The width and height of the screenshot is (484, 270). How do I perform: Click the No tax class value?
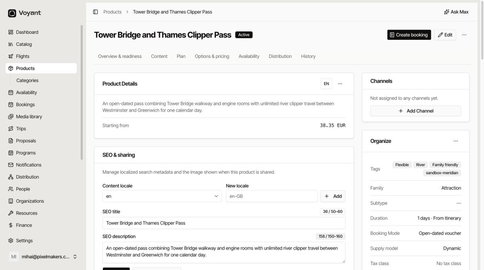point(449,264)
